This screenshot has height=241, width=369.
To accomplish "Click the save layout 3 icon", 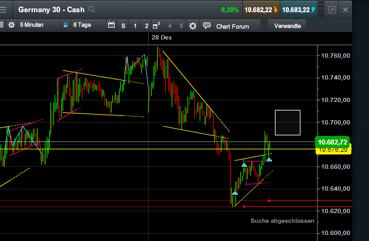I will coord(156,25).
